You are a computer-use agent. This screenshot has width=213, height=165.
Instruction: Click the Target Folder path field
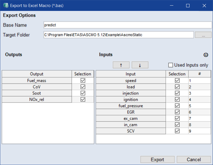pyautogui.click(x=119, y=35)
